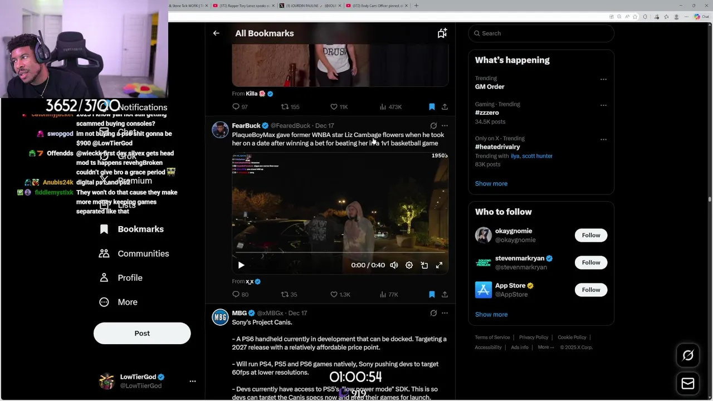Click the Post button
This screenshot has height=401, width=713.
tap(142, 333)
